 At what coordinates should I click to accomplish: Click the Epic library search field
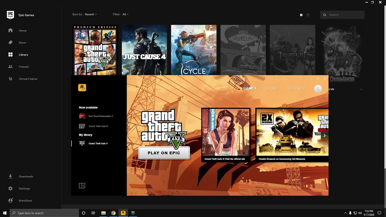(342, 15)
